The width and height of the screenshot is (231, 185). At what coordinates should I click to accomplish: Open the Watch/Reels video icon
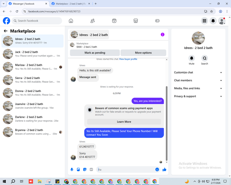tap(114, 21)
